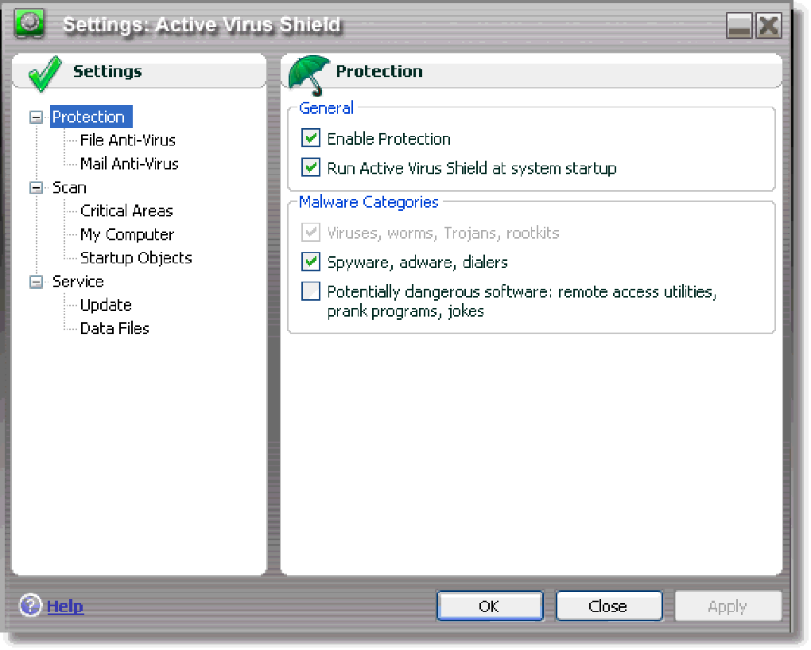Click the 'Protection' panel heading text

379,72
